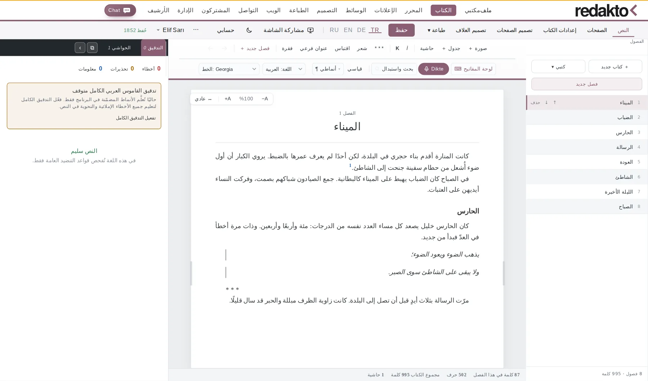Toggle dark mode moon icon
The height and width of the screenshot is (381, 648).
(x=249, y=30)
